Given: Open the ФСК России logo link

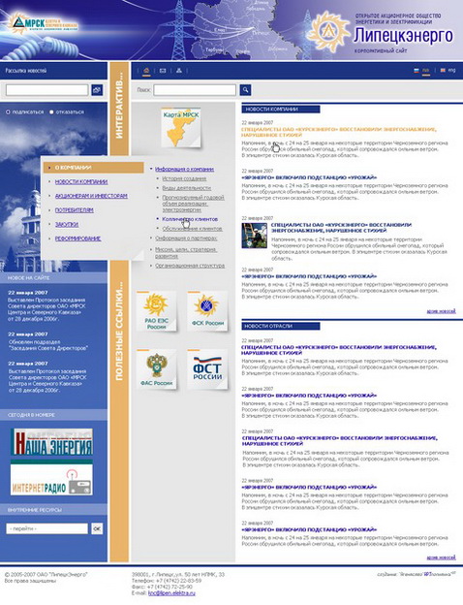Looking at the screenshot, I should [207, 311].
